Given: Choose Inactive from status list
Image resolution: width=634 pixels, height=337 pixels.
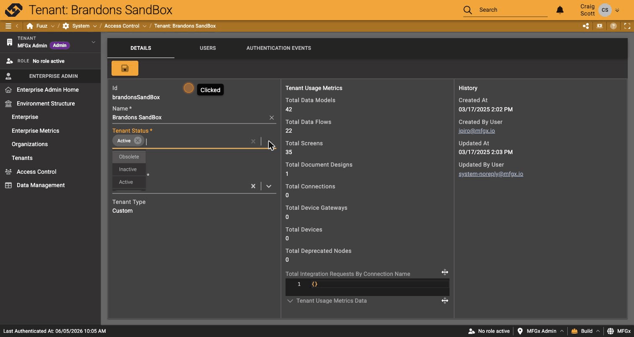Looking at the screenshot, I should (129, 169).
